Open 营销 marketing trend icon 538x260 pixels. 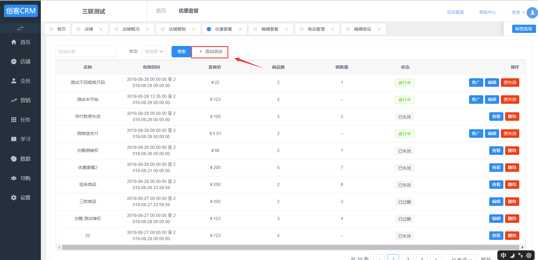click(14, 100)
